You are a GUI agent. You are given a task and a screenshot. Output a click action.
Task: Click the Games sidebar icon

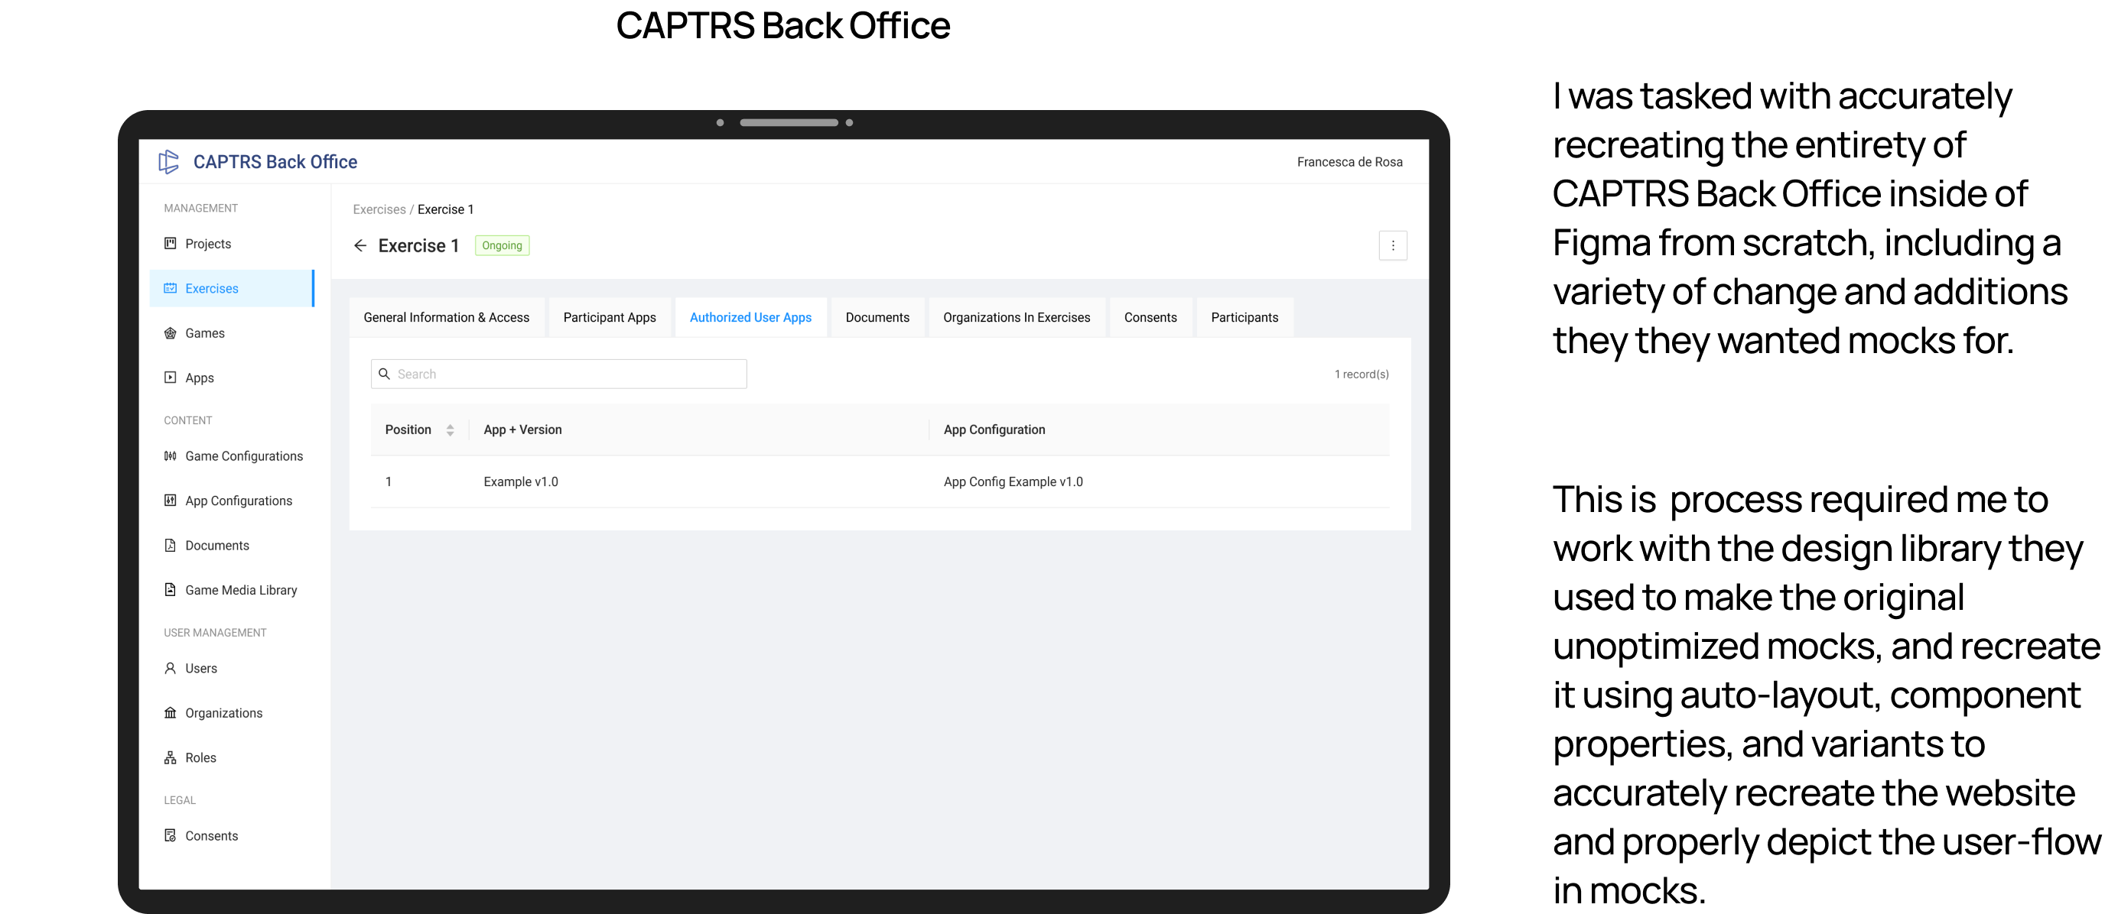click(170, 333)
